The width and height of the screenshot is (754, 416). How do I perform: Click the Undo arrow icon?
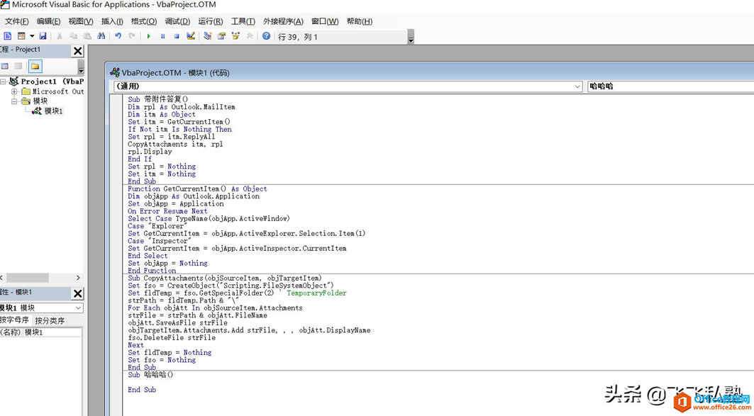click(118, 36)
